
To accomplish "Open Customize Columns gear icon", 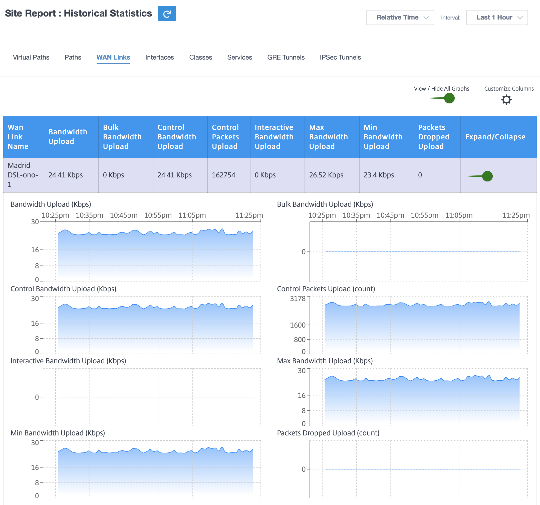I will pyautogui.click(x=506, y=100).
